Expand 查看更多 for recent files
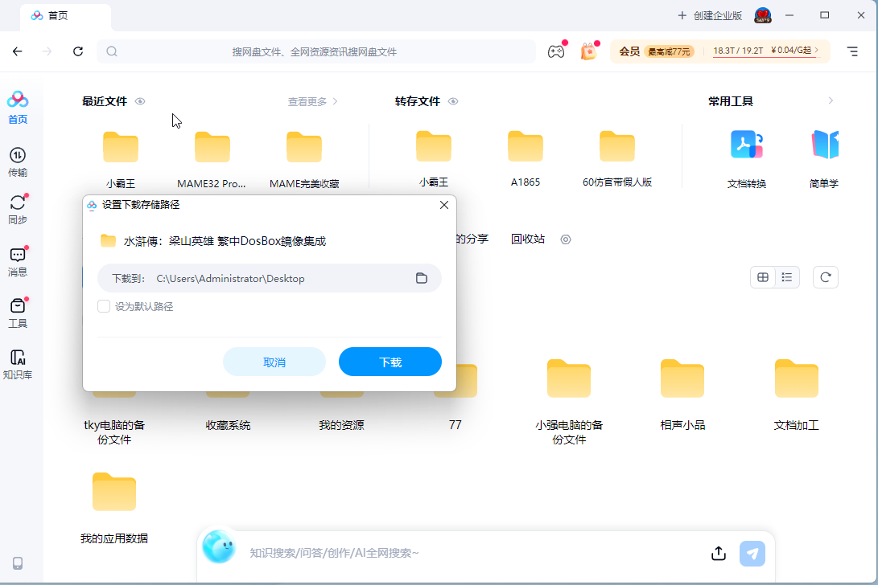Viewport: 878px width, 585px height. click(x=312, y=101)
